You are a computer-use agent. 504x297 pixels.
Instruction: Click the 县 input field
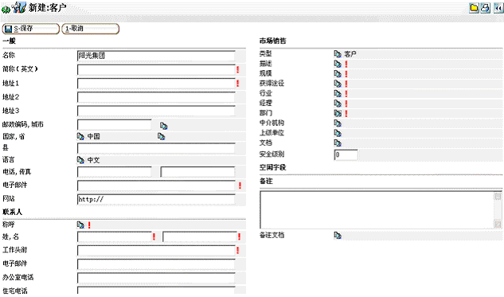156,148
